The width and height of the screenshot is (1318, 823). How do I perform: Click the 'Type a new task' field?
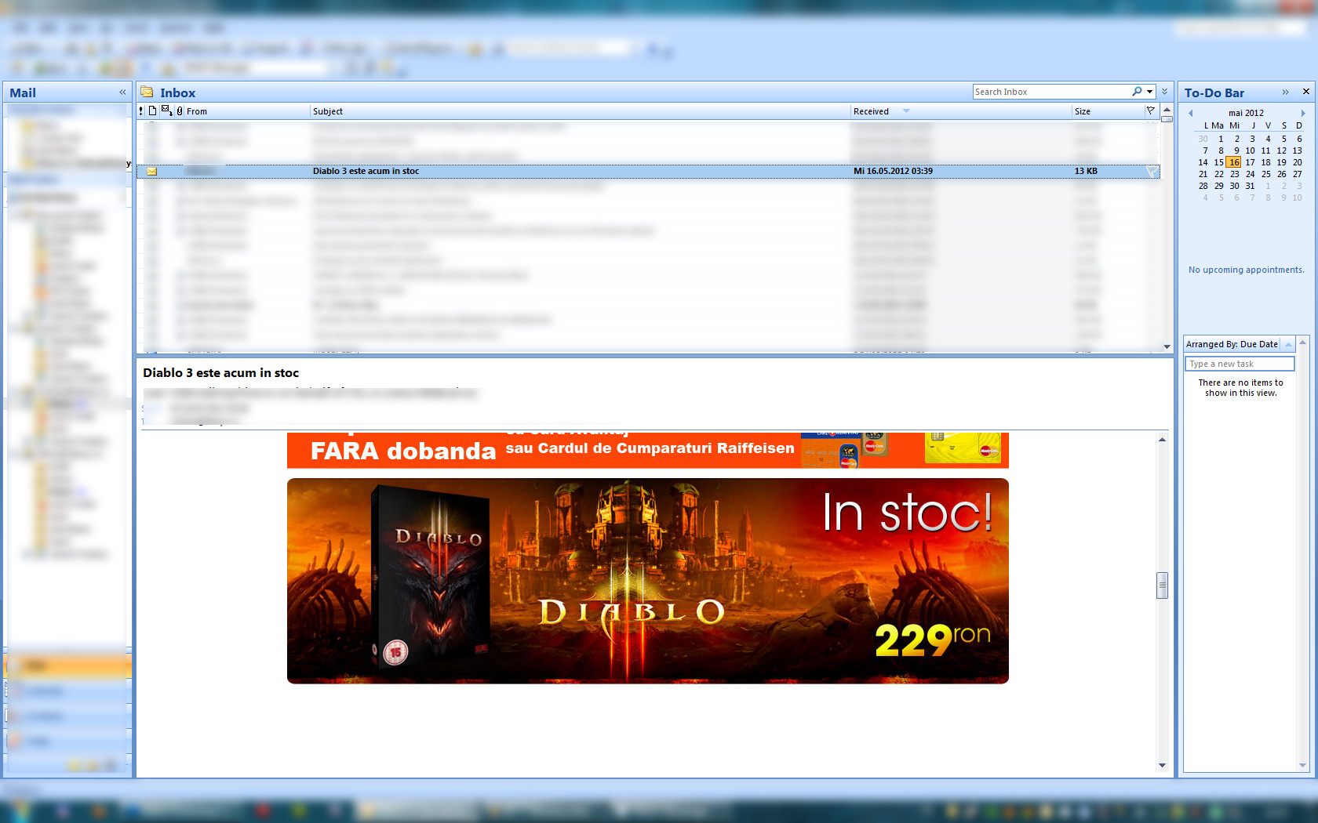1240,364
